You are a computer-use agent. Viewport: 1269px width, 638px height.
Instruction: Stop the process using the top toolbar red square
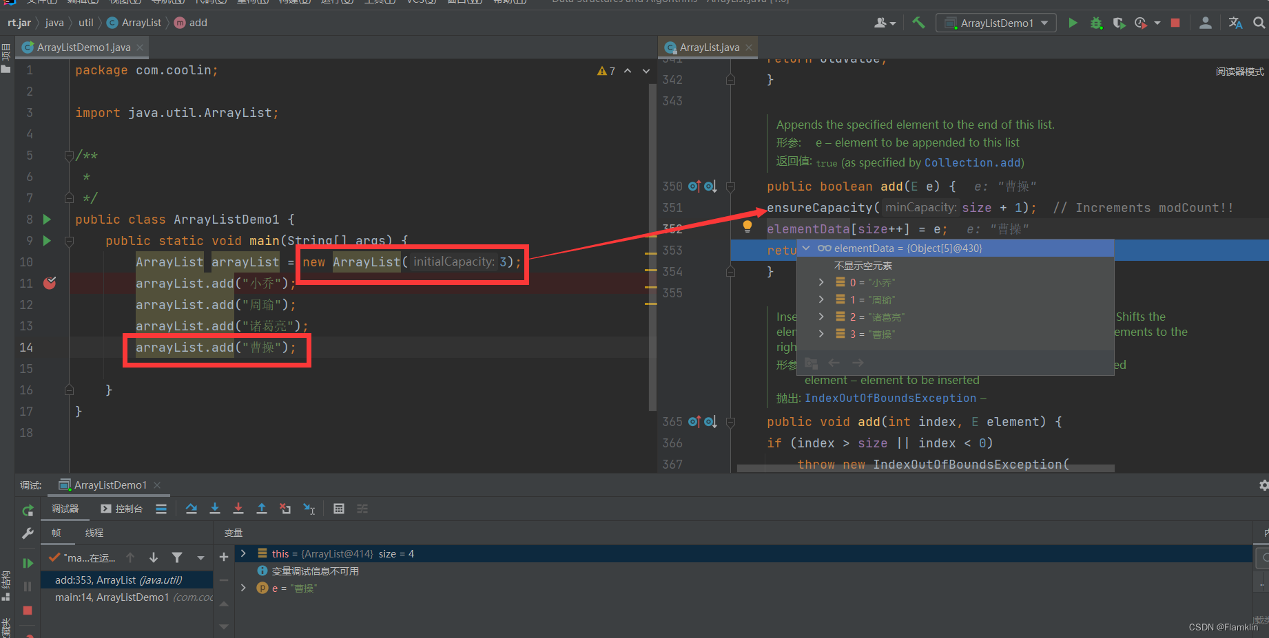(1175, 23)
